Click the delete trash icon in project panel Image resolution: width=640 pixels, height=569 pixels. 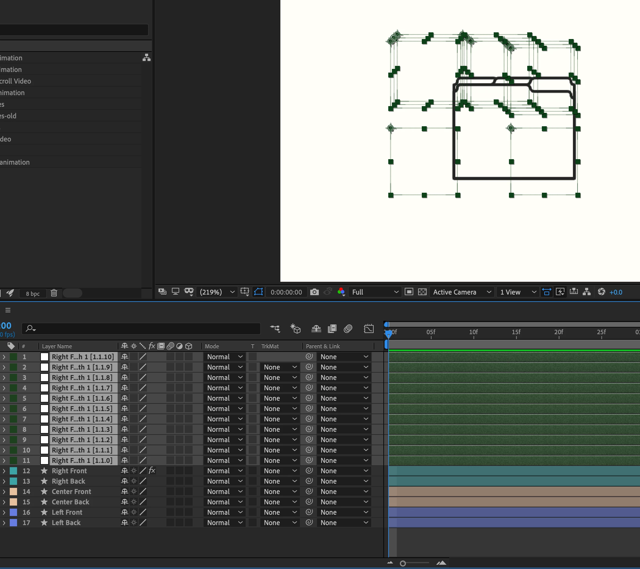point(54,293)
